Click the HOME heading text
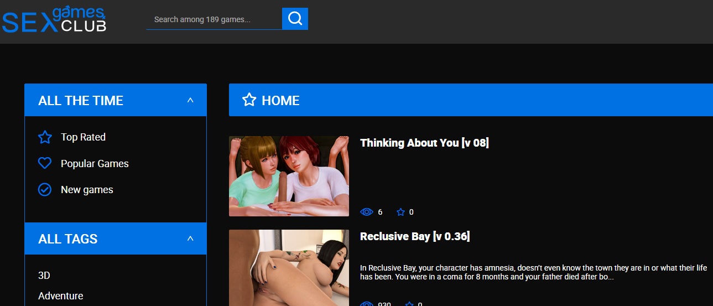713x306 pixels. click(280, 101)
